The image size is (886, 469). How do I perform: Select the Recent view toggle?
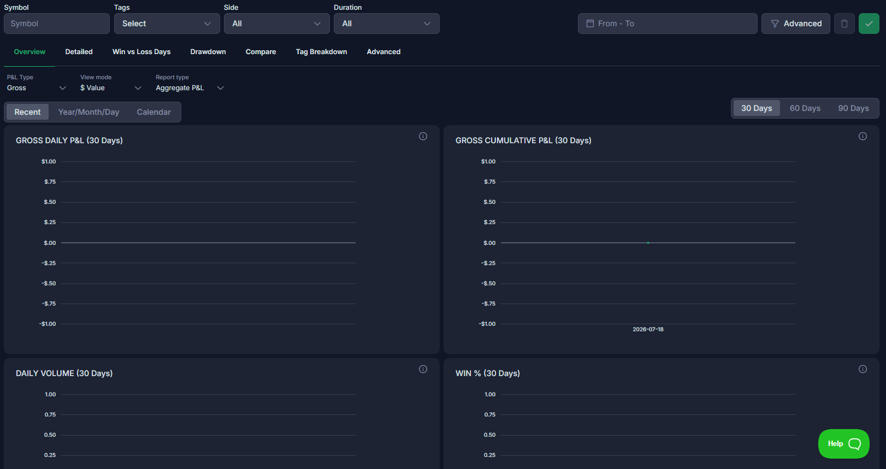pos(27,112)
